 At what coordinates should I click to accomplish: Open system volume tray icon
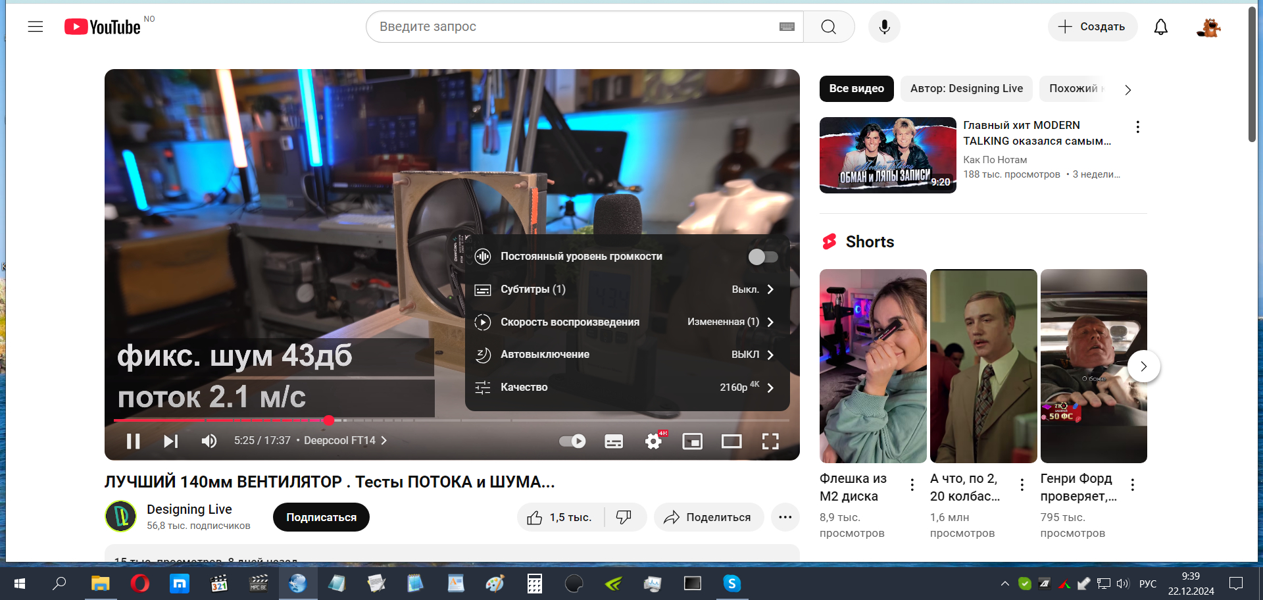pos(1122,584)
